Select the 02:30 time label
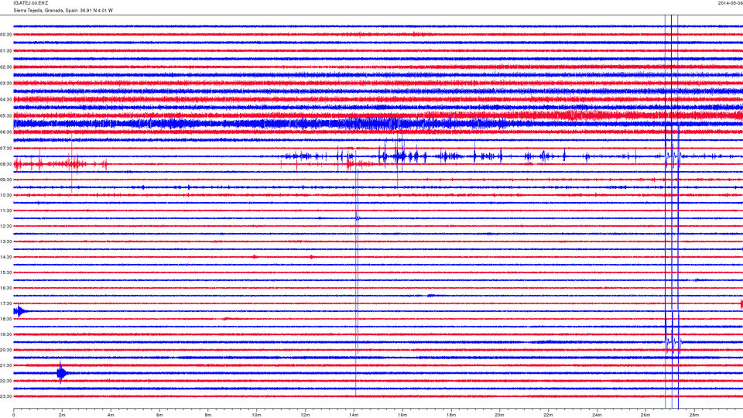The image size is (743, 418). click(5, 67)
